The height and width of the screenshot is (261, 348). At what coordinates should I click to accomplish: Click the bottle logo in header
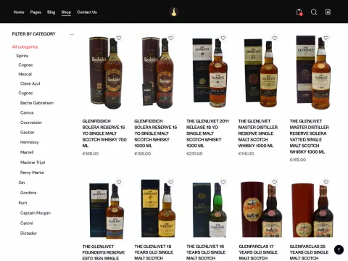pyautogui.click(x=174, y=12)
